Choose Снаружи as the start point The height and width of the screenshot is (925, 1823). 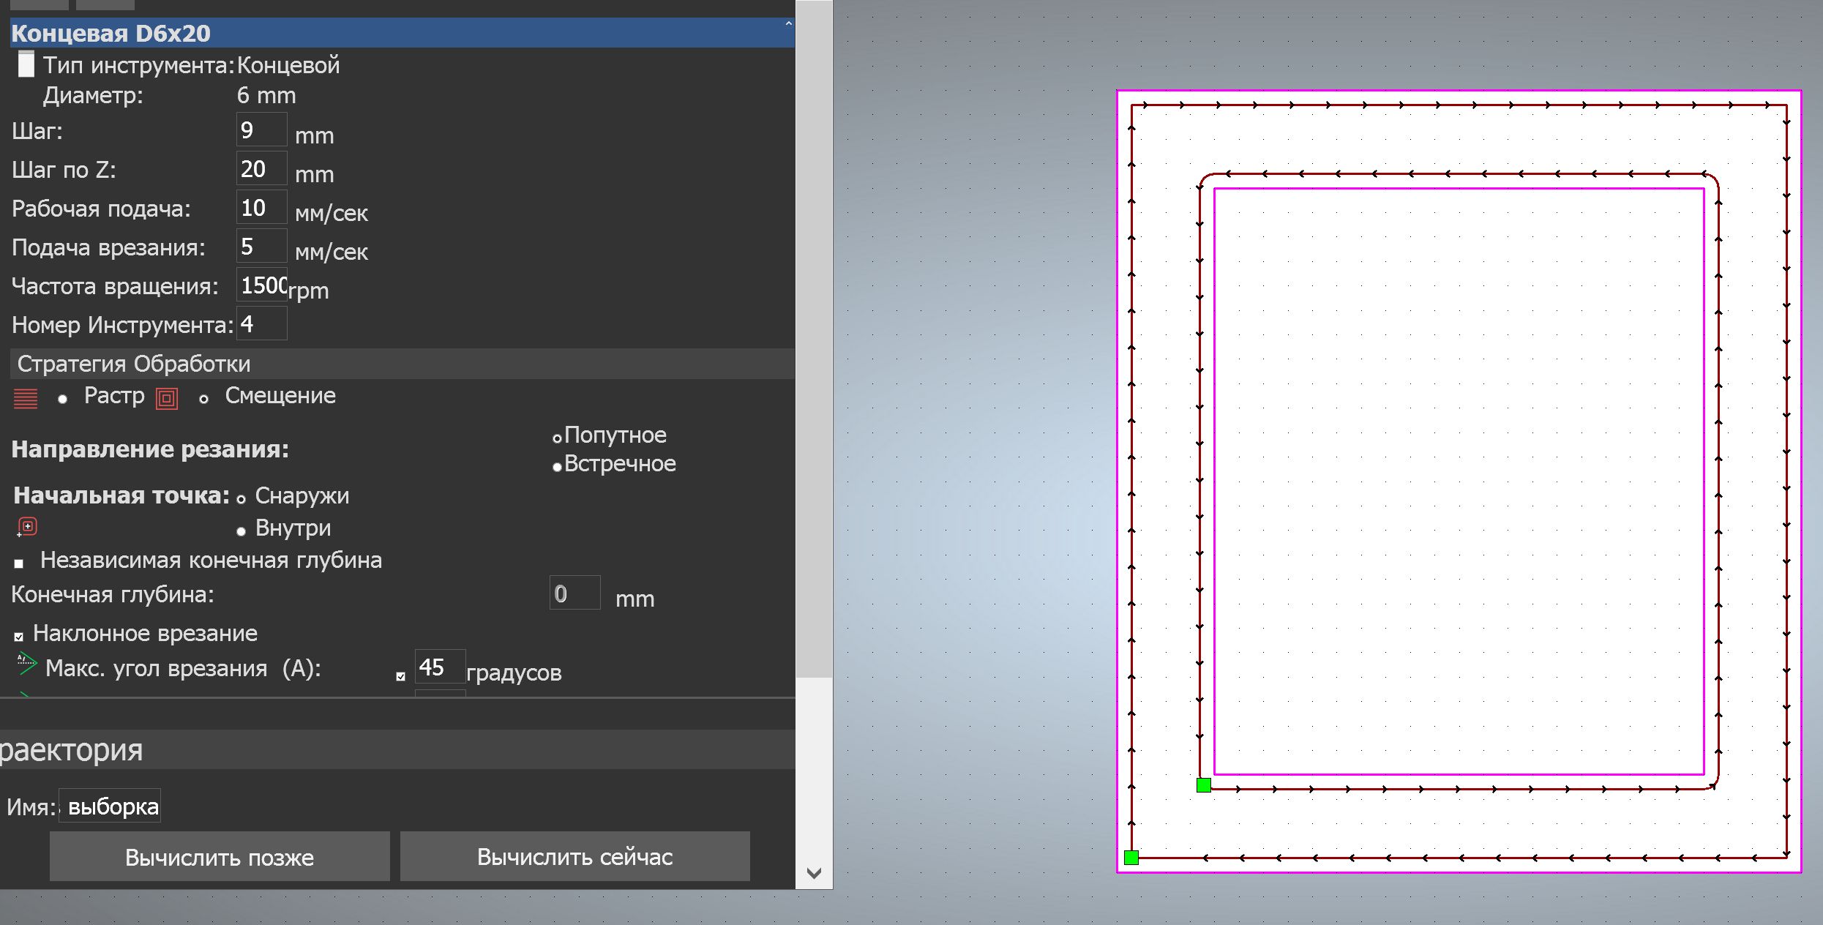click(x=241, y=499)
